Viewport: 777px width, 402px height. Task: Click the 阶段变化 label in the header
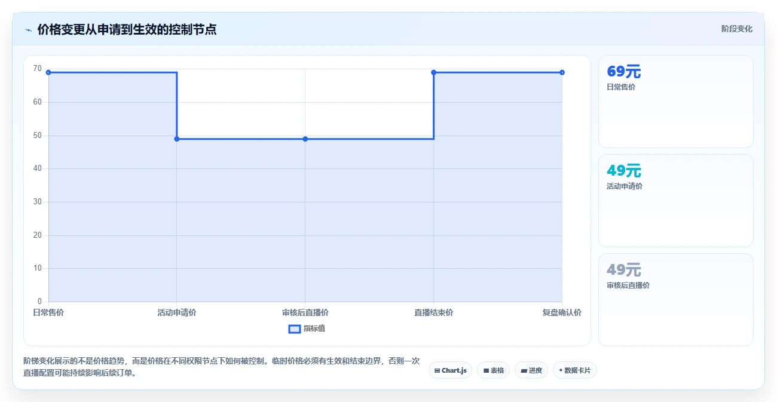[x=736, y=29]
